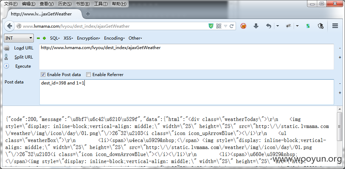This screenshot has height=169, width=345.
Task: Open the 帮助(H) menu
Action: pyautogui.click(x=119, y=4)
